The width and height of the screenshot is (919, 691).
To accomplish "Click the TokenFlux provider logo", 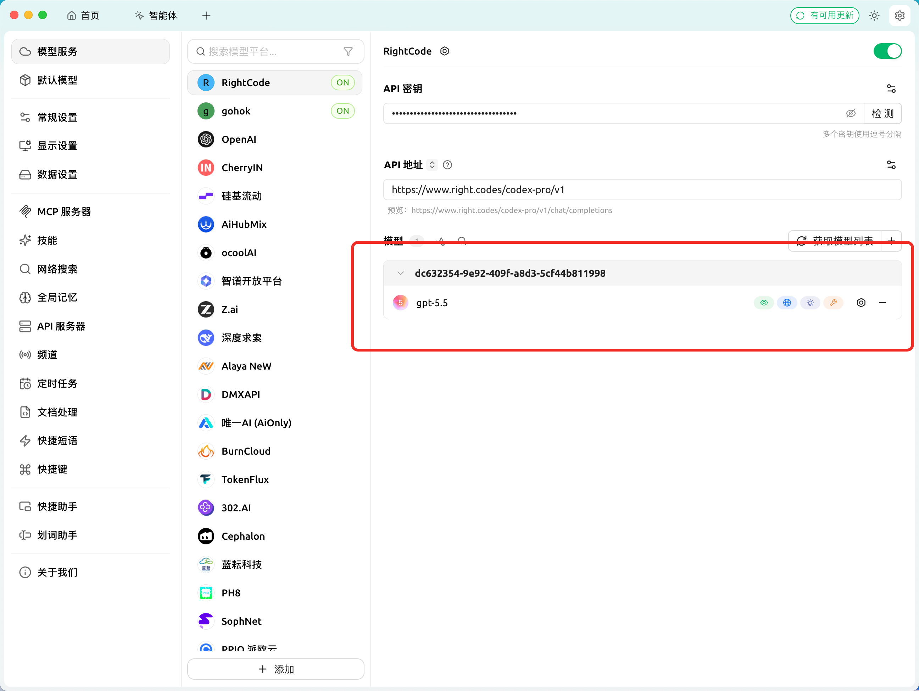I will [x=206, y=480].
